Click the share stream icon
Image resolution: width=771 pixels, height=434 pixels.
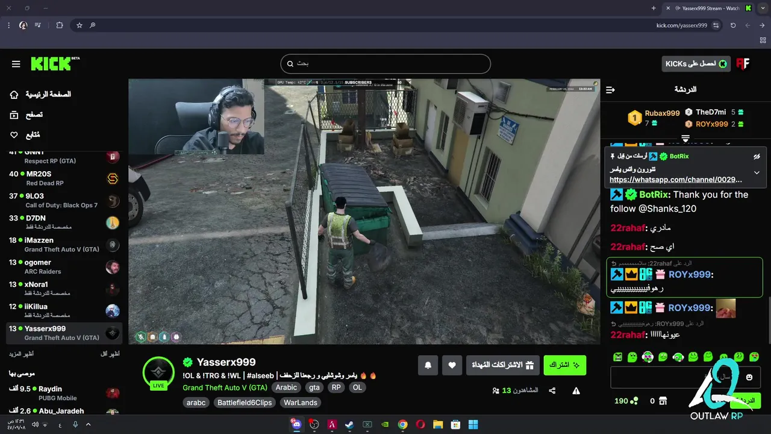pos(552,391)
